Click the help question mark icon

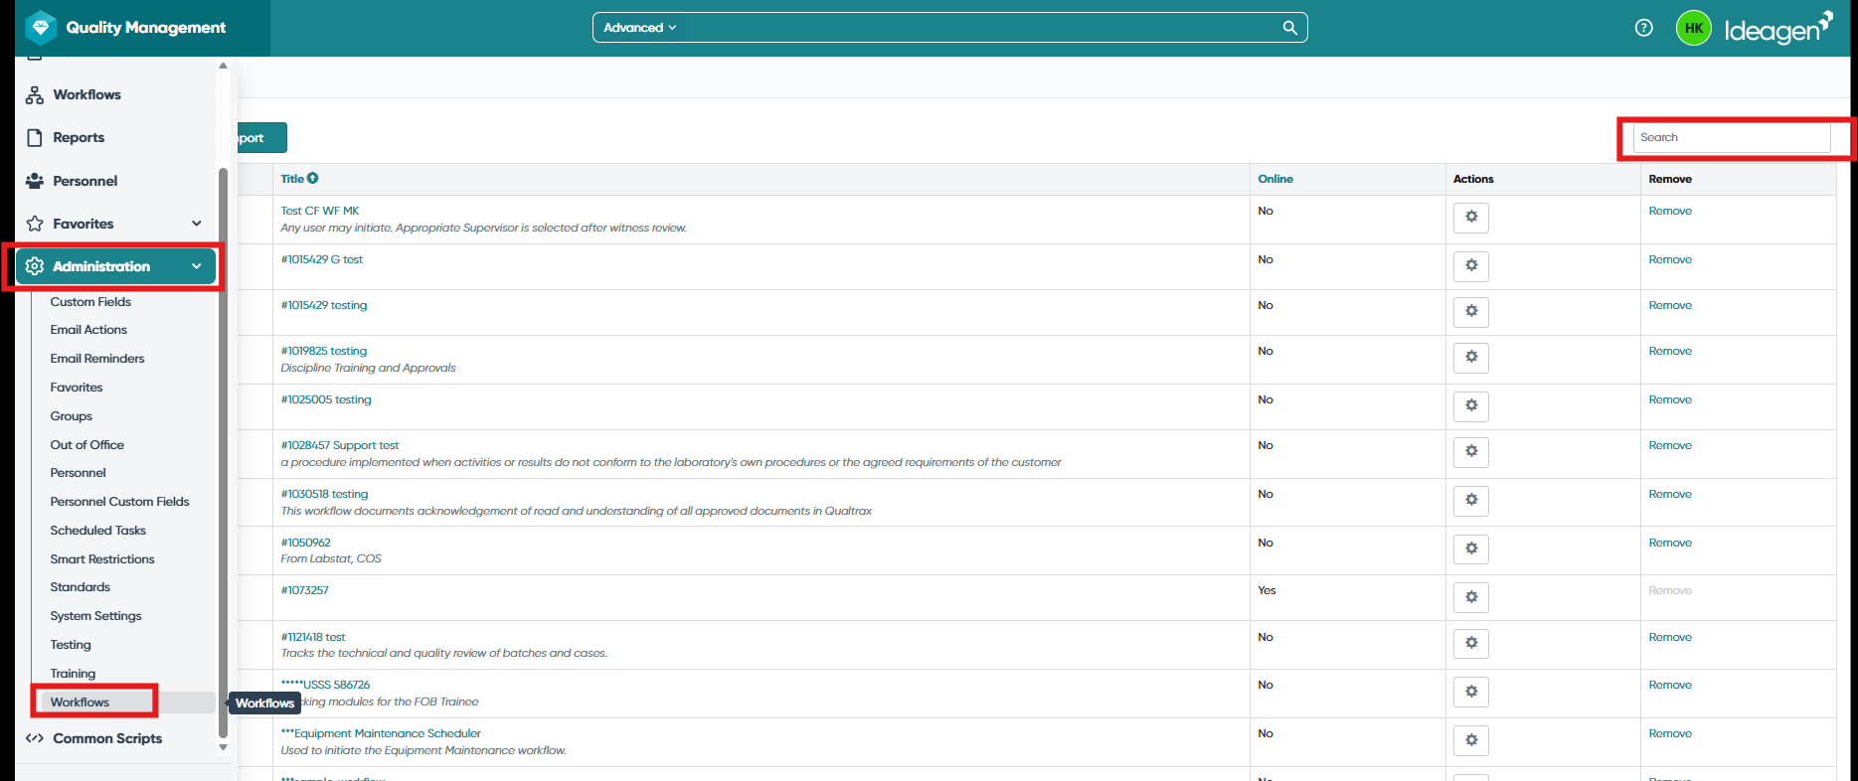[x=1643, y=28]
